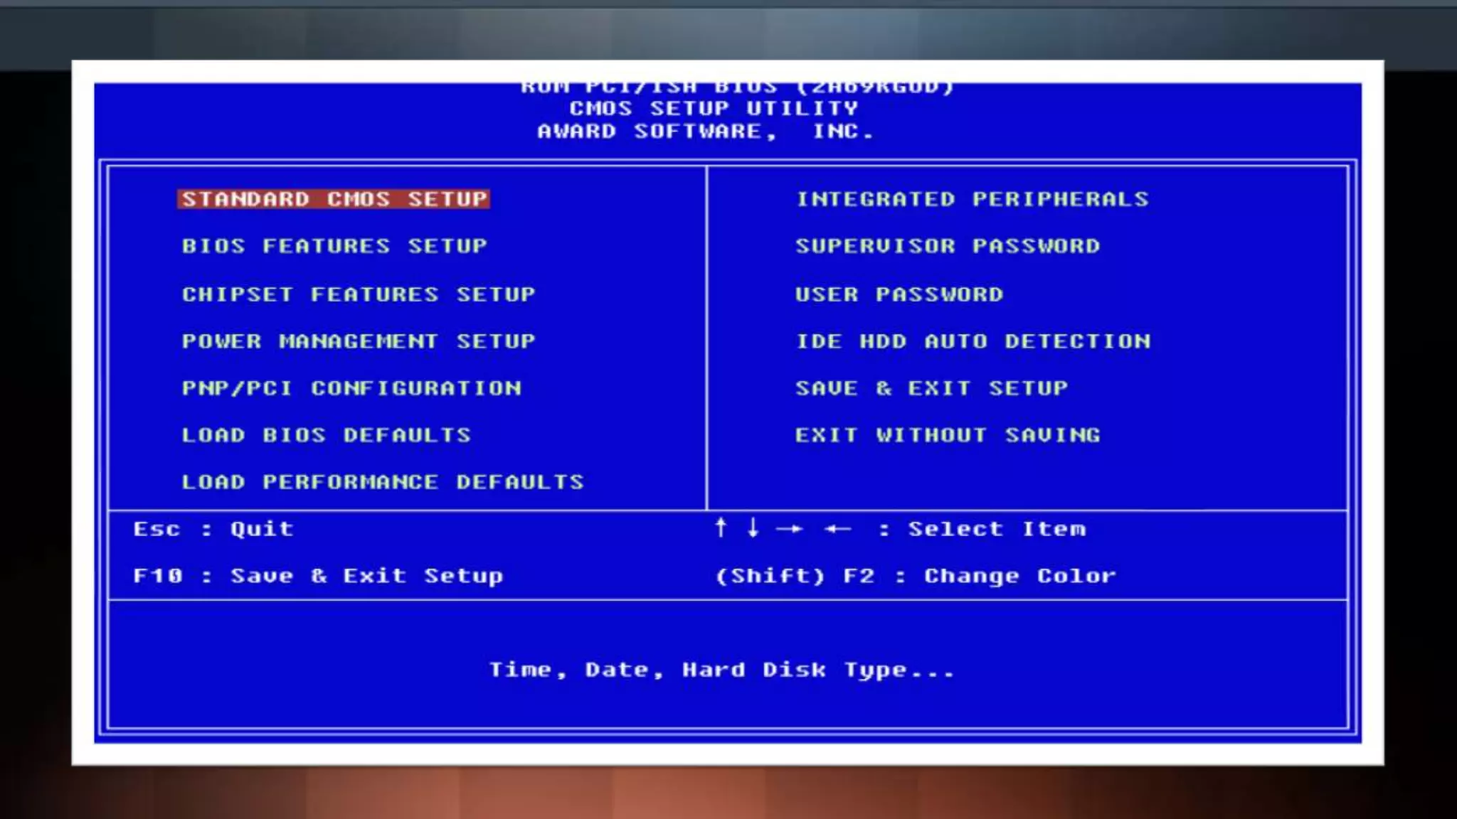Click the right arrow key icon
Viewport: 1457px width, 819px height.
pyautogui.click(x=790, y=529)
